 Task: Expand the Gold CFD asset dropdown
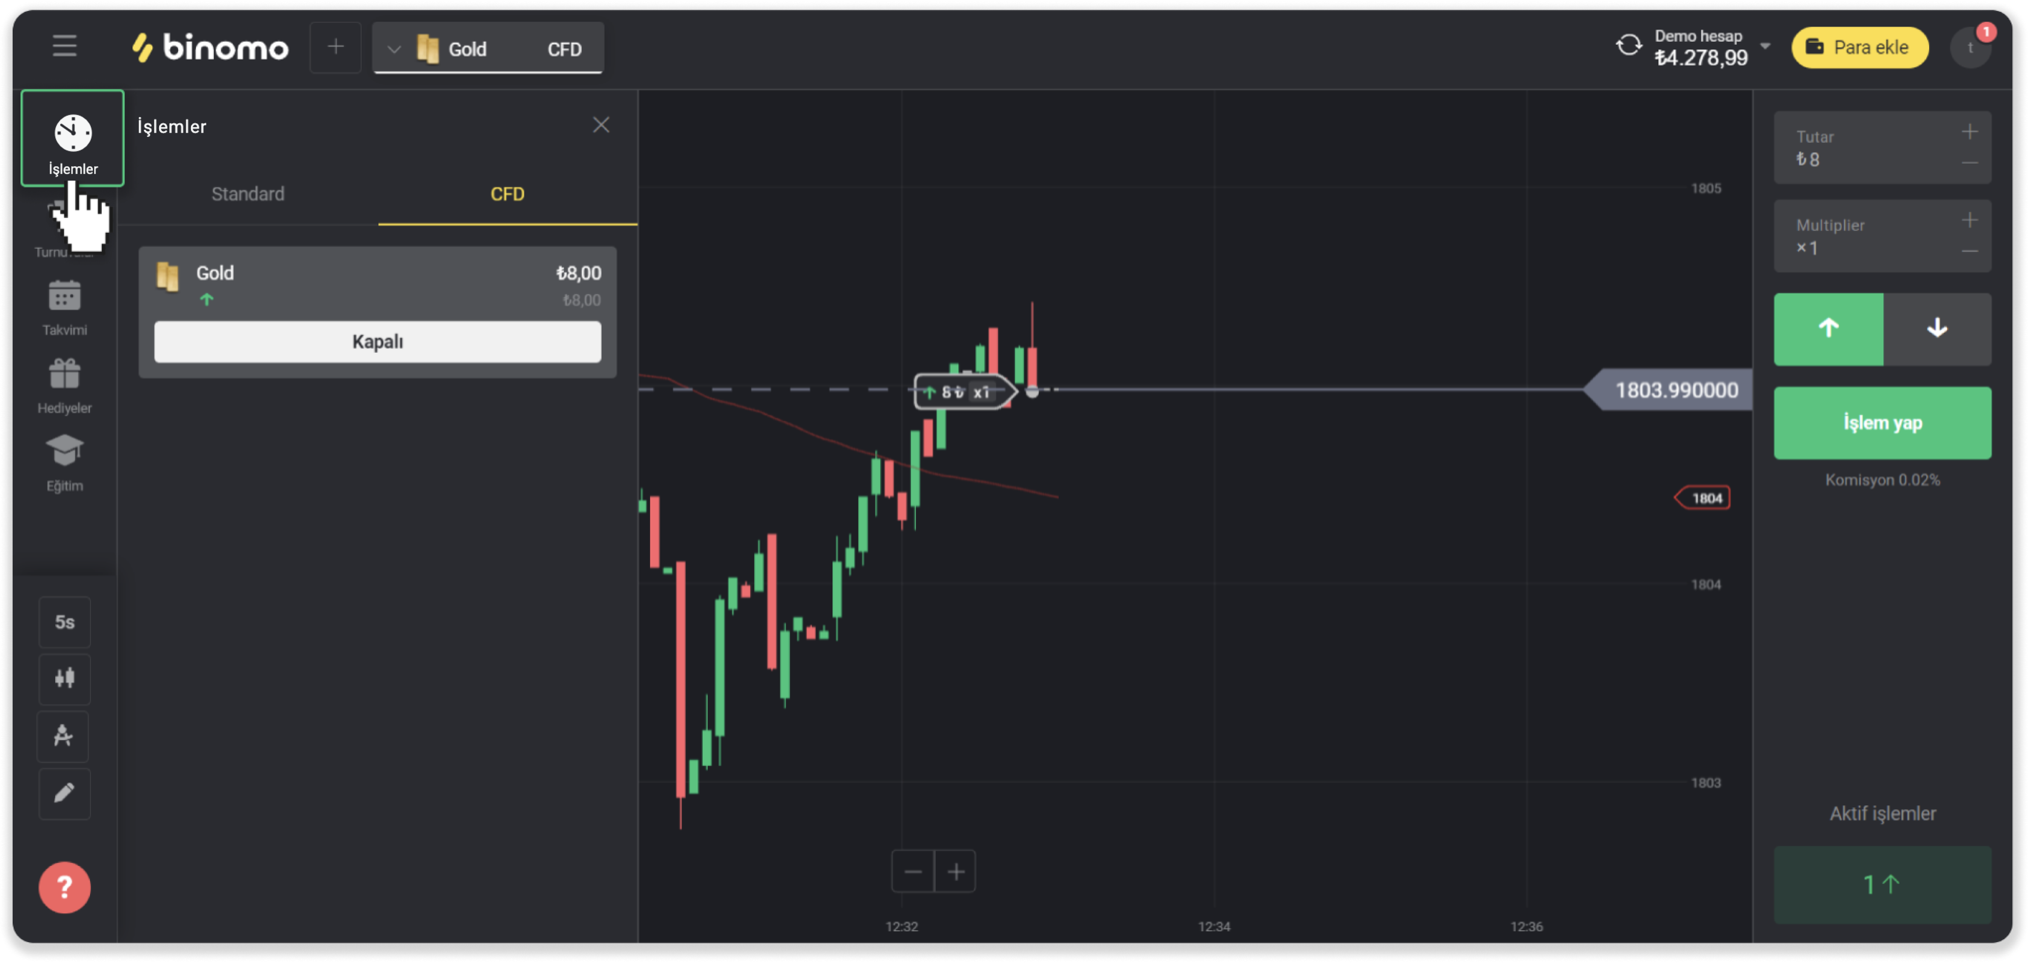(394, 49)
